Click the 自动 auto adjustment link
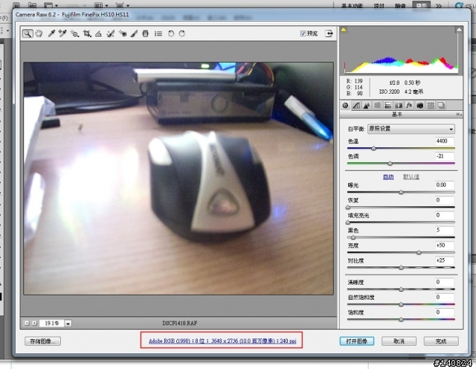Image resolution: width=476 pixels, height=369 pixels. (x=388, y=177)
